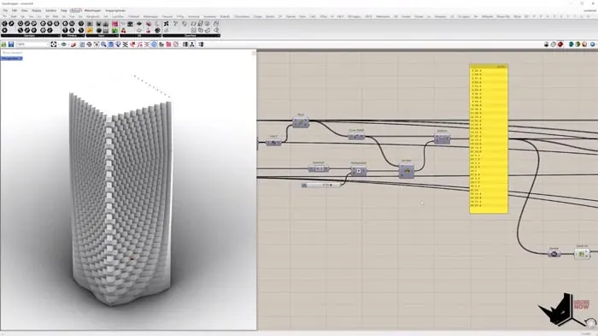Click the blue selected-only preview icon
This screenshot has width=598, height=336.
[571, 44]
